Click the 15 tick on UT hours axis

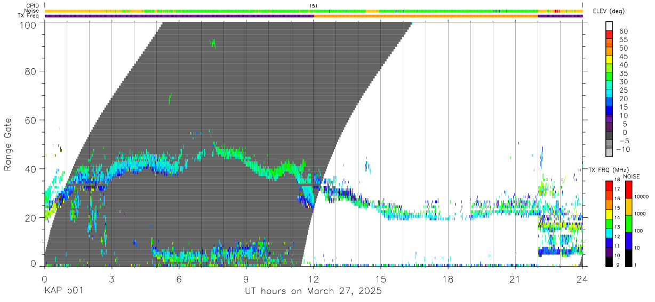(x=381, y=279)
